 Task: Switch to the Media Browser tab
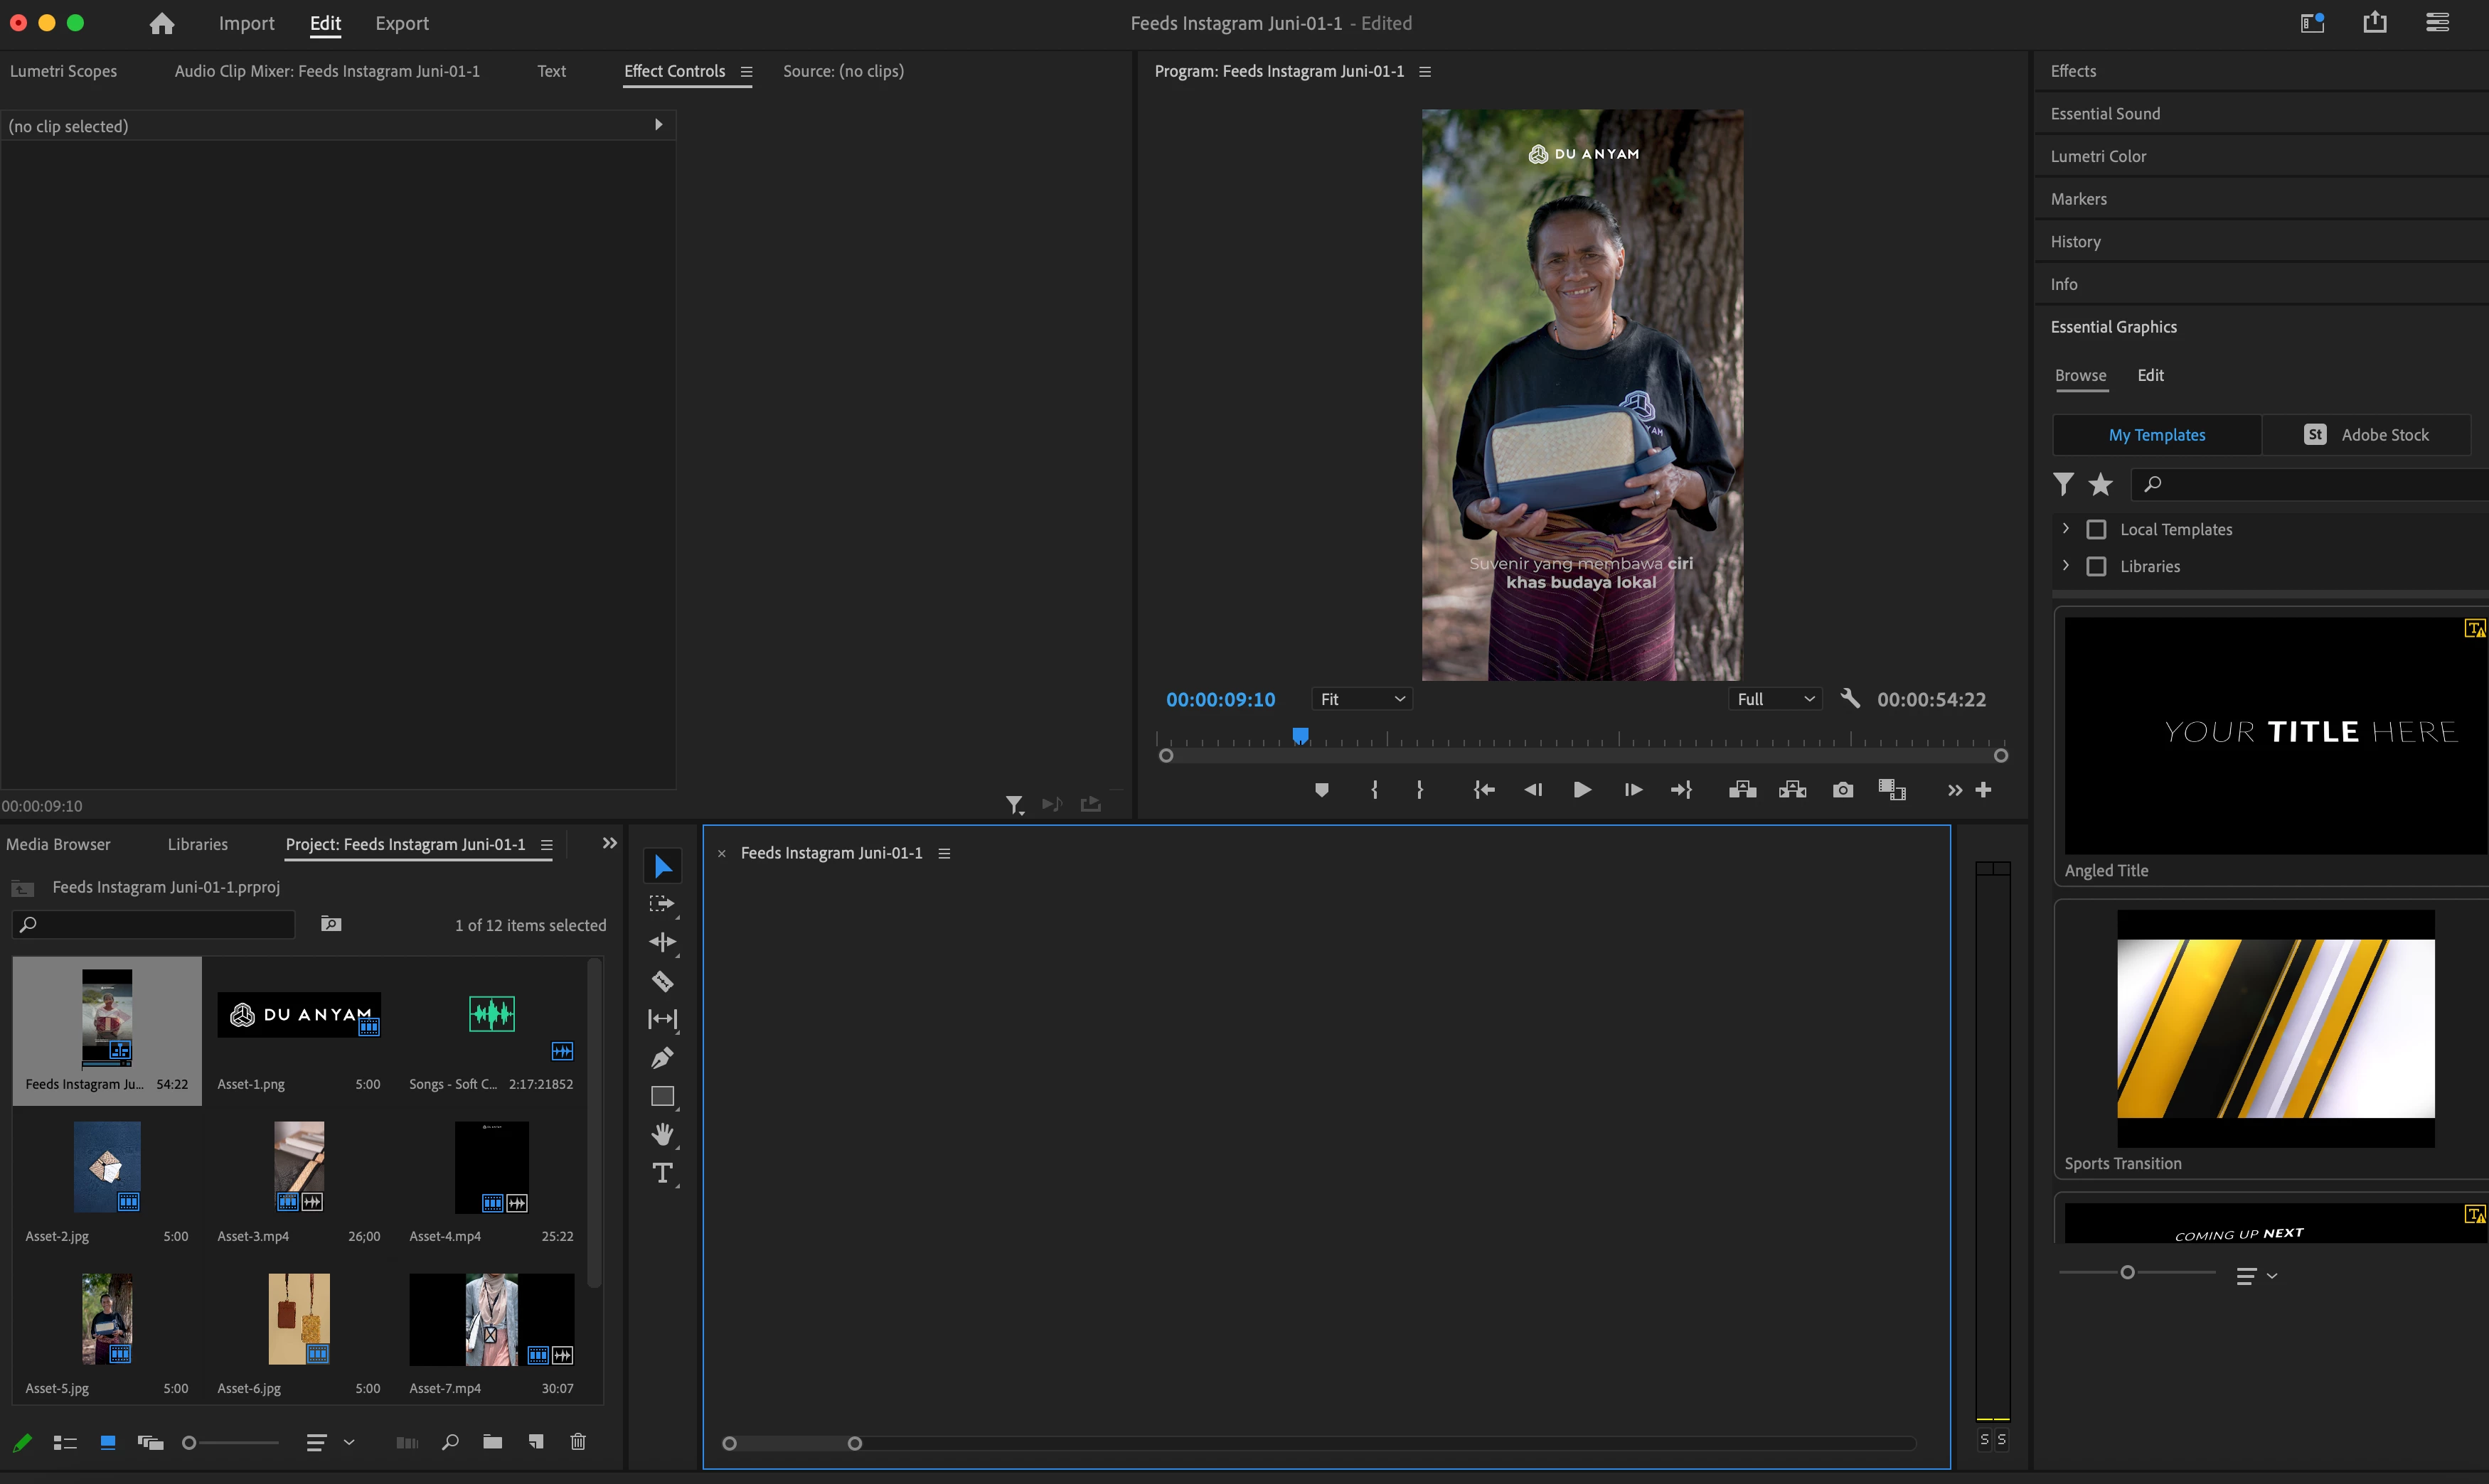coord(58,844)
